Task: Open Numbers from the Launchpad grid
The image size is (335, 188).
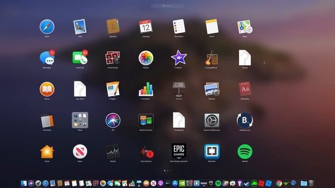Action: pyautogui.click(x=146, y=89)
